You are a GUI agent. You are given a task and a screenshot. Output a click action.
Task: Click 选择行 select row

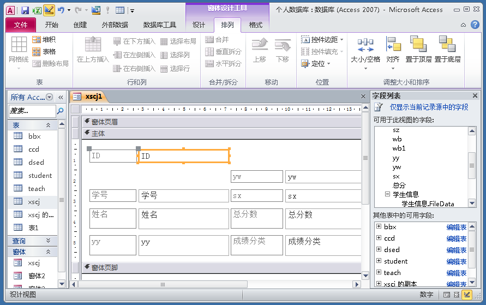pyautogui.click(x=175, y=69)
